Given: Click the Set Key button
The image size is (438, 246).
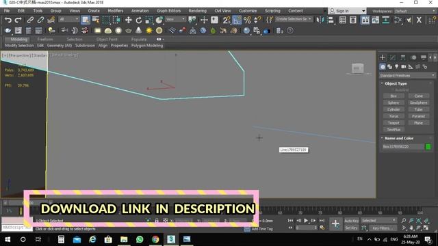Looking at the screenshot, I should pyautogui.click(x=351, y=228).
